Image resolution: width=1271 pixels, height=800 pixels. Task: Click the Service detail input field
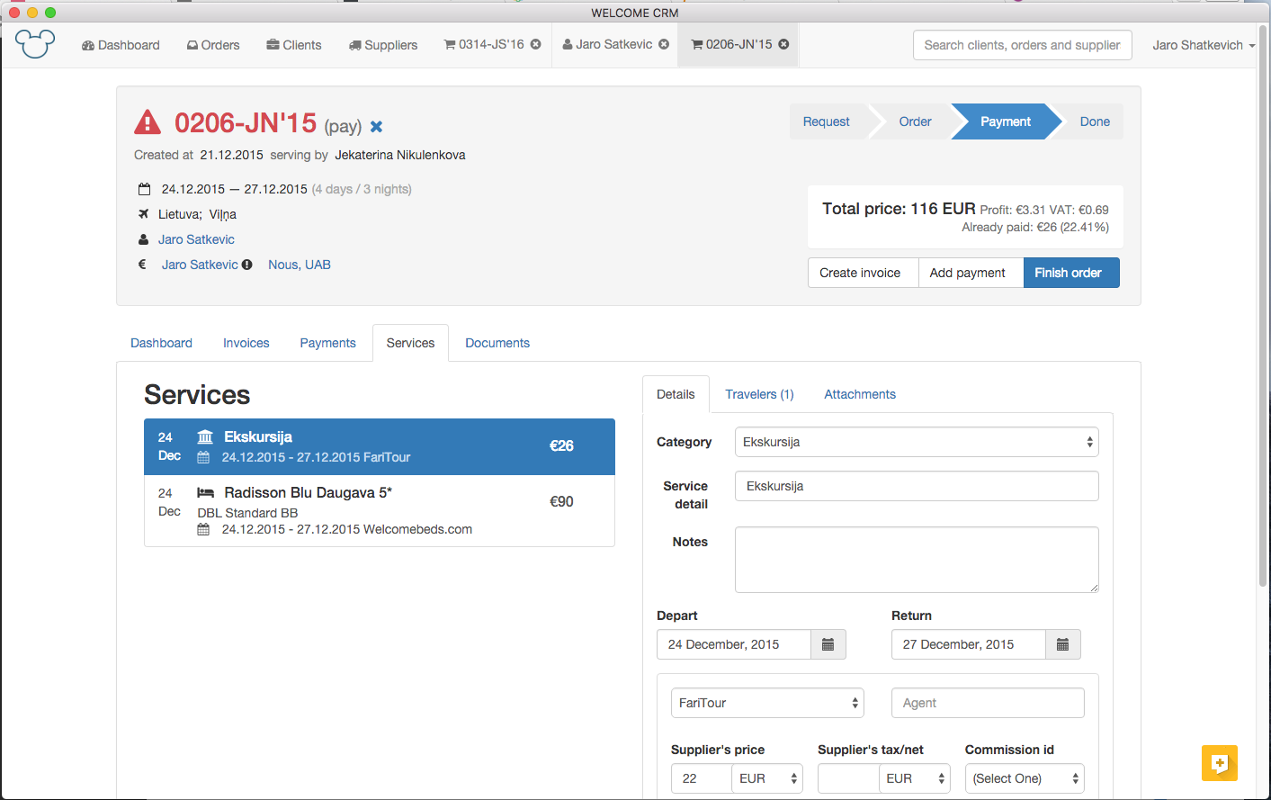coord(917,486)
